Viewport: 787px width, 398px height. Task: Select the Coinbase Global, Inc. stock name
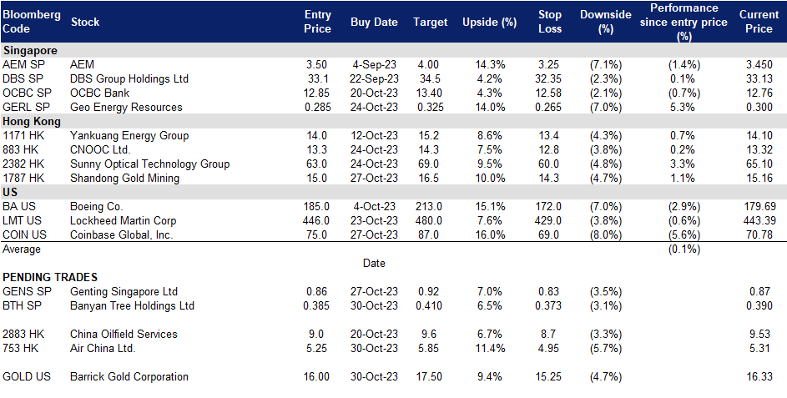(x=123, y=235)
